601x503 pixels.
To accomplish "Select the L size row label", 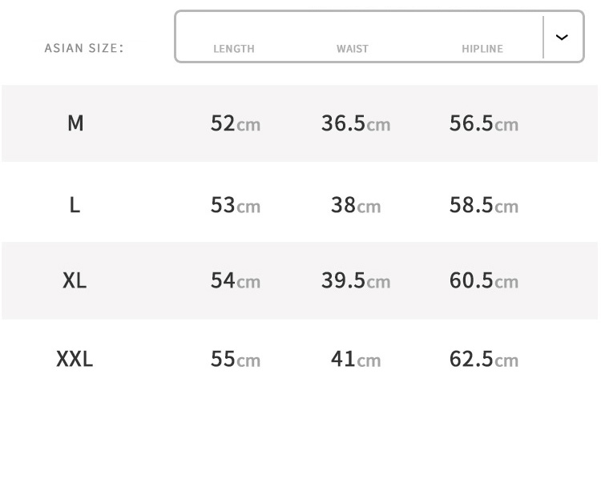I will tap(75, 205).
